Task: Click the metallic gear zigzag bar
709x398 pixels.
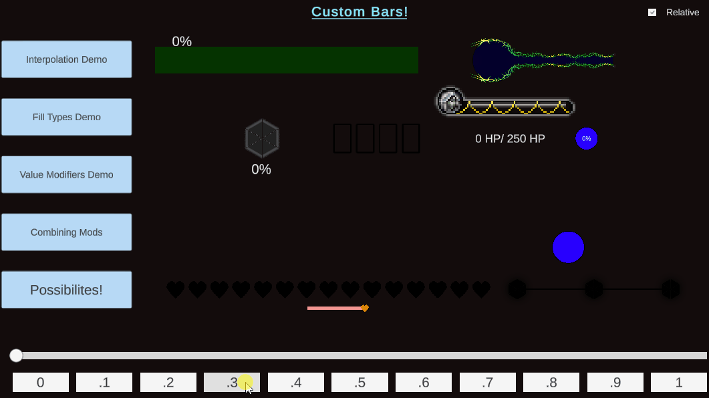Action: [505, 102]
